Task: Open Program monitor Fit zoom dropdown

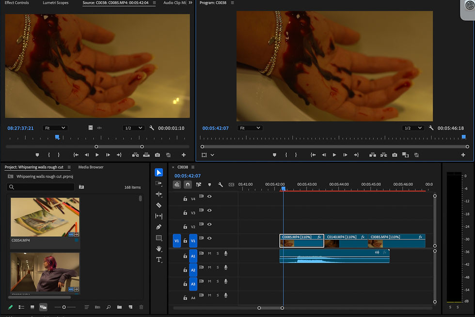Action: tap(250, 128)
